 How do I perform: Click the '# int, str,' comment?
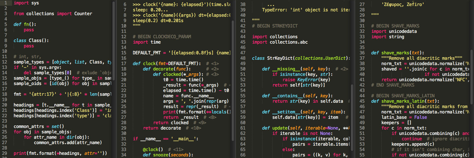28,57
